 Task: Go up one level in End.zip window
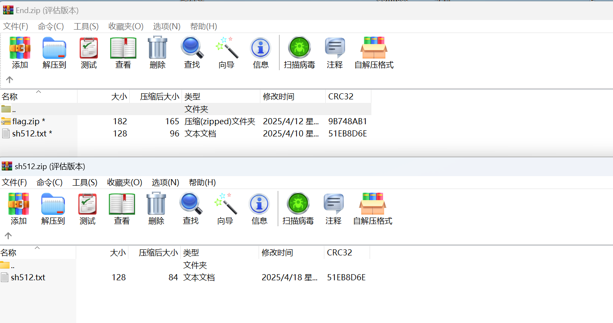pos(10,80)
